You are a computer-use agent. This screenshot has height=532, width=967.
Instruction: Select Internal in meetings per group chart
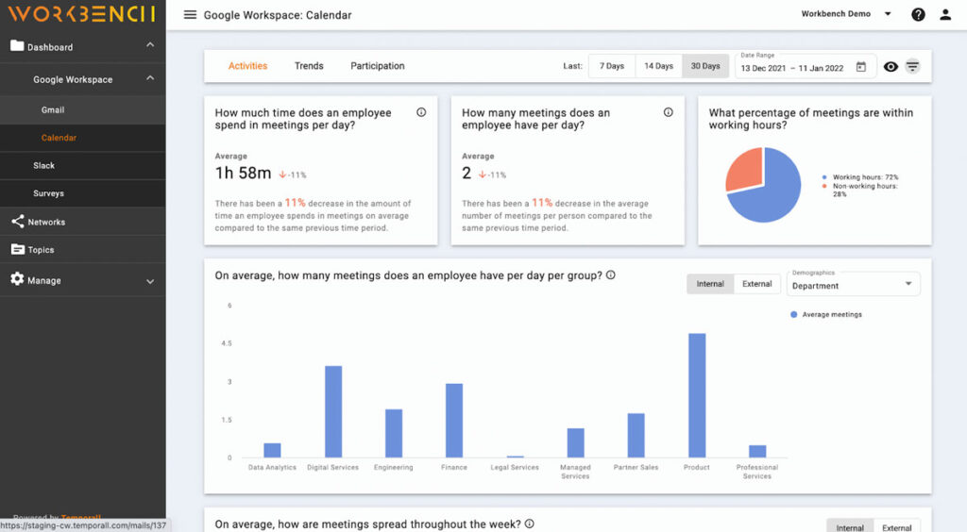710,284
